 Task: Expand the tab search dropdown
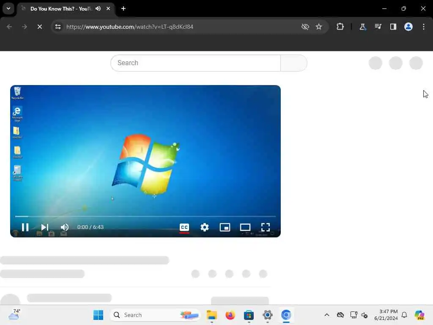8,8
